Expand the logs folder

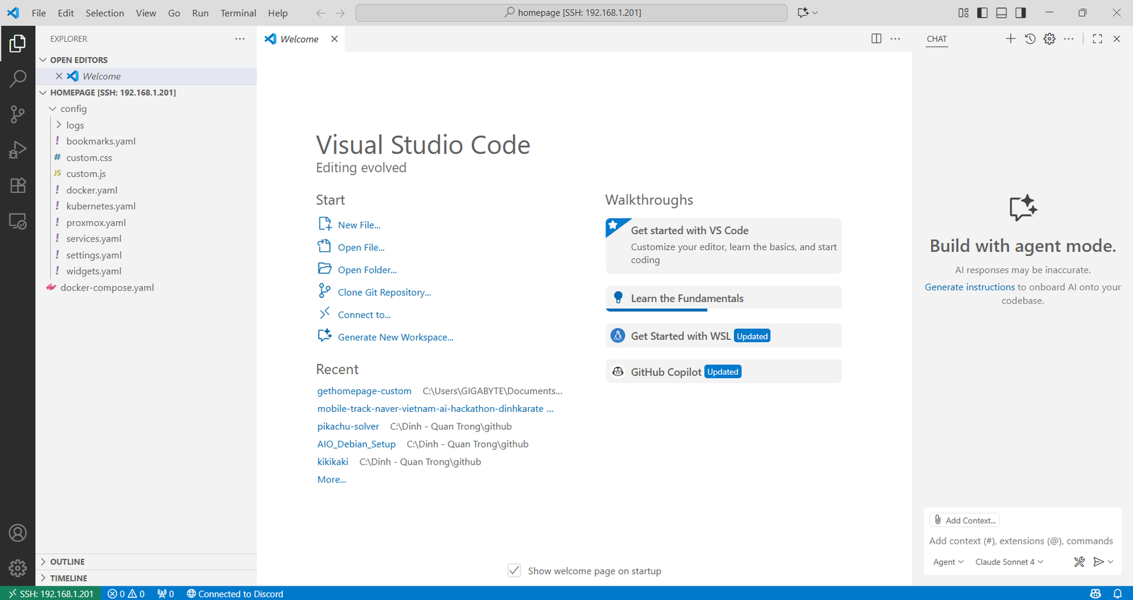pyautogui.click(x=75, y=125)
